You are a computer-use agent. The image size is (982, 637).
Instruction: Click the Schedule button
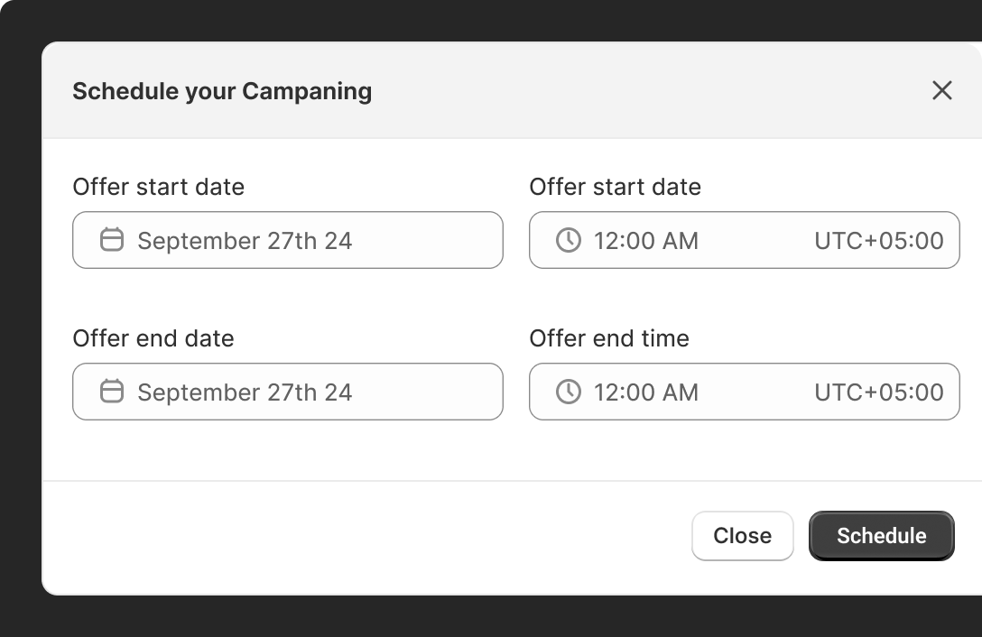pyautogui.click(x=881, y=536)
